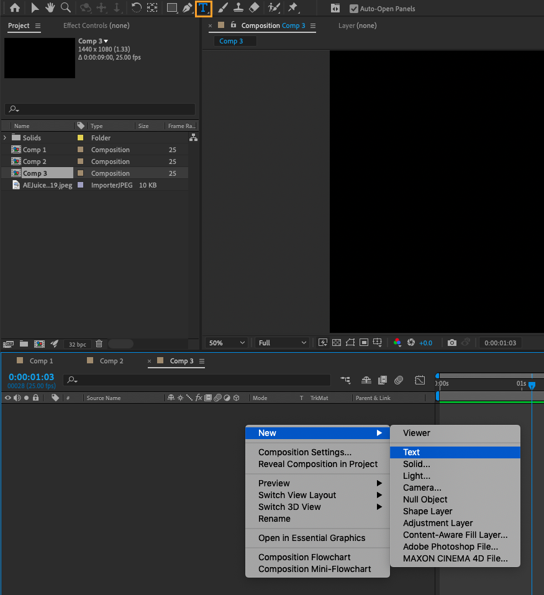544x595 pixels.
Task: Toggle mask and shape path visibility
Action: coord(350,343)
